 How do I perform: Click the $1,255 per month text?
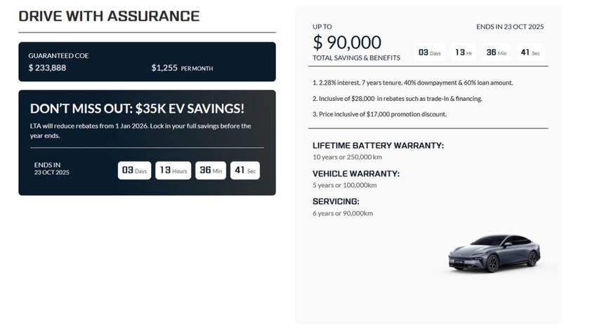pos(181,68)
